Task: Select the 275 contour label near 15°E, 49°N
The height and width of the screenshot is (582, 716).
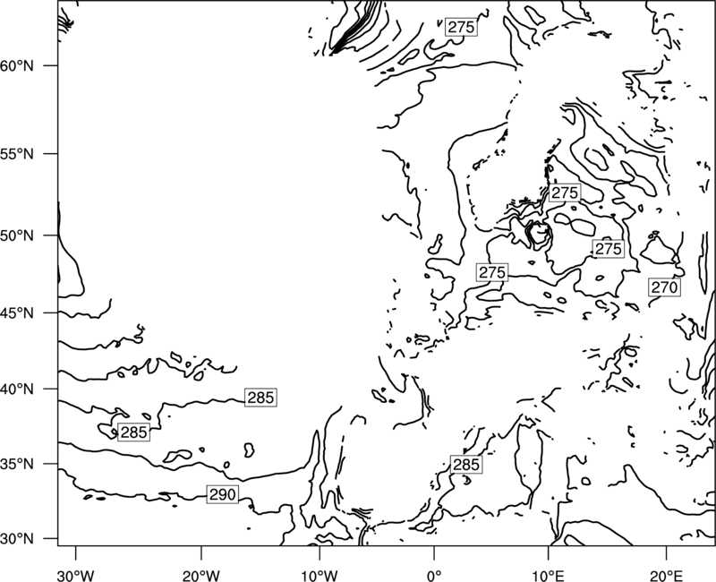Action: coord(609,249)
